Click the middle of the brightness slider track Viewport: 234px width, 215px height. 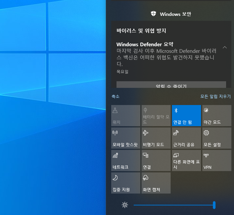174,205
